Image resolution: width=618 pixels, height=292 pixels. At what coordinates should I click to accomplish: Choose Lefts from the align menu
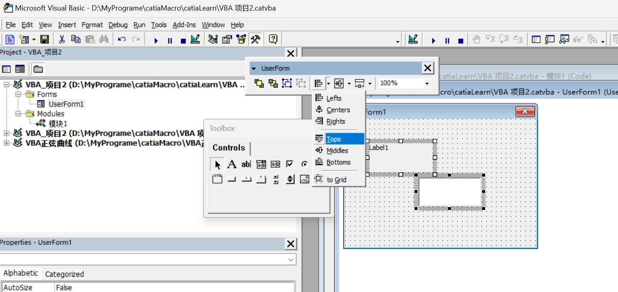pos(339,98)
